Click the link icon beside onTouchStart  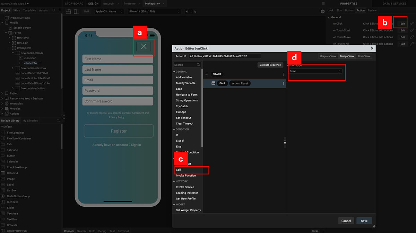pos(412,30)
